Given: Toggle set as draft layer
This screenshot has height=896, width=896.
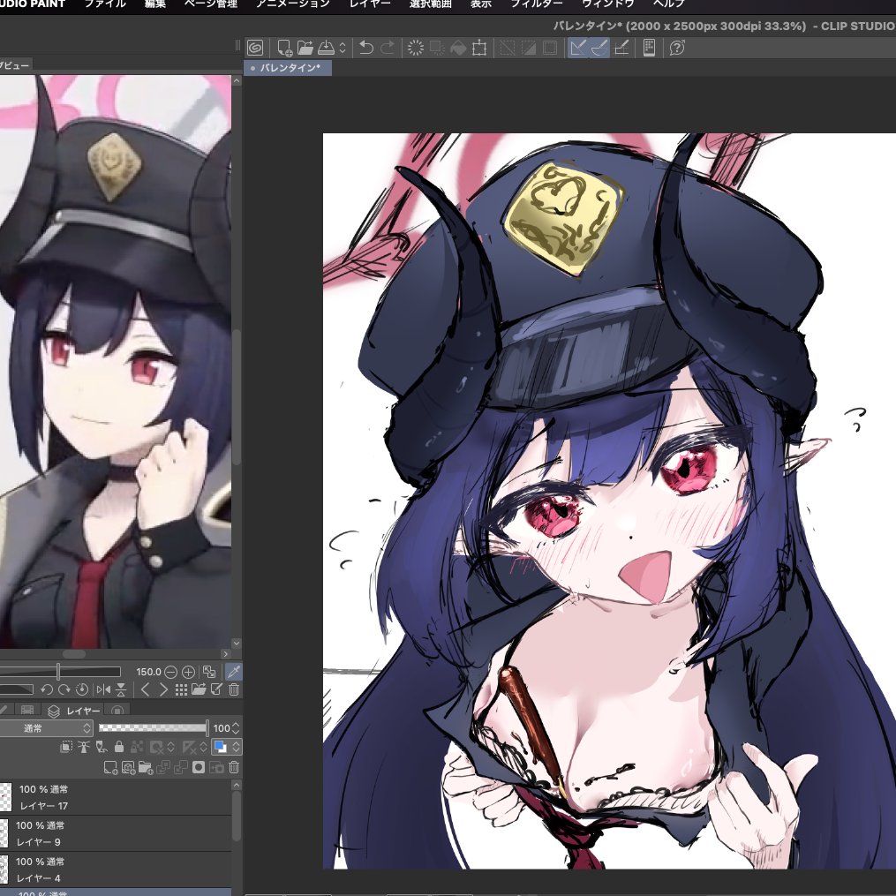Looking at the screenshot, I should coord(102,746).
